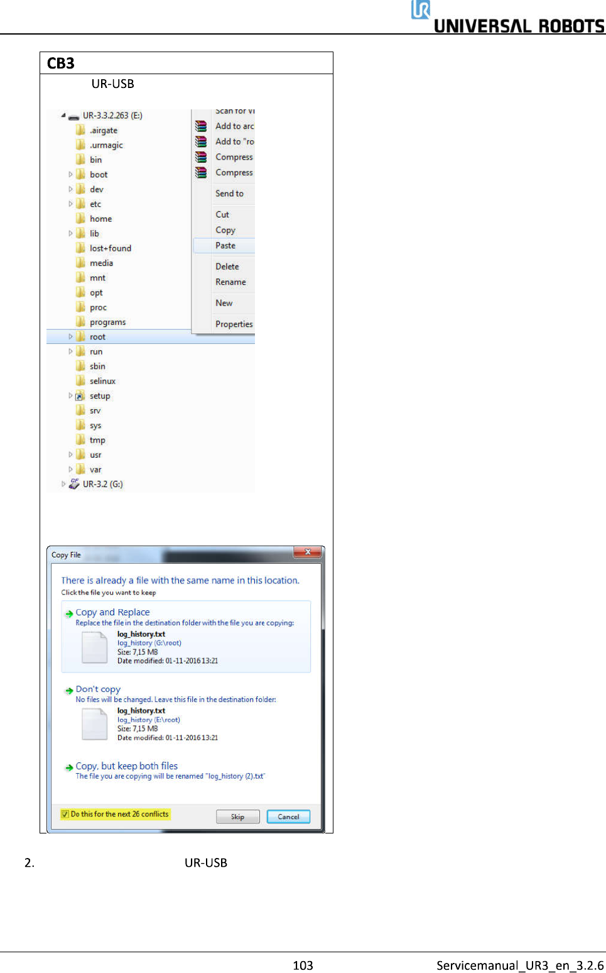Click green arrow for keep both files
Image resolution: width=606 pixels, height=973 pixels.
pos(70,767)
